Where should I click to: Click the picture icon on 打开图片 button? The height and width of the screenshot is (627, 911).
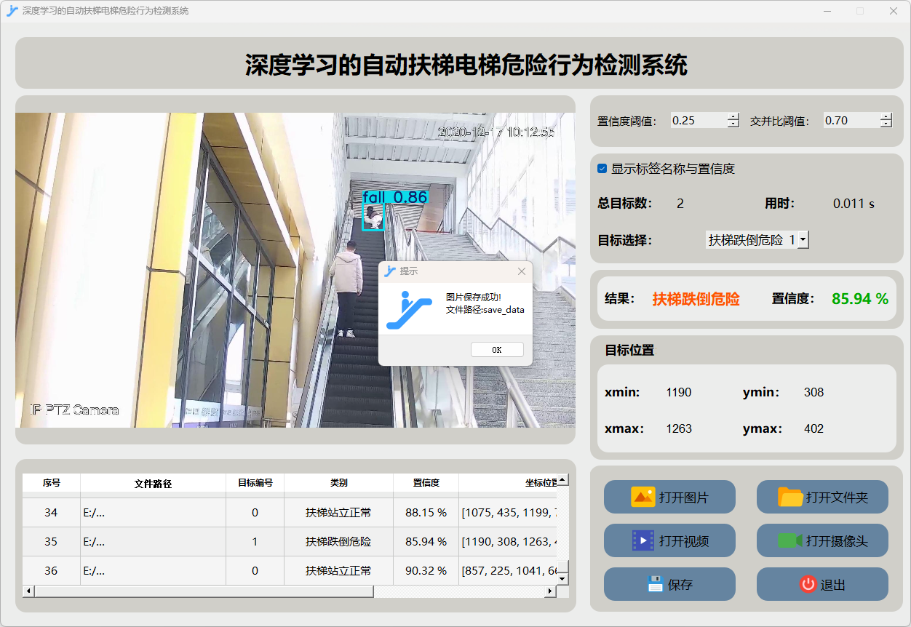pyautogui.click(x=643, y=498)
